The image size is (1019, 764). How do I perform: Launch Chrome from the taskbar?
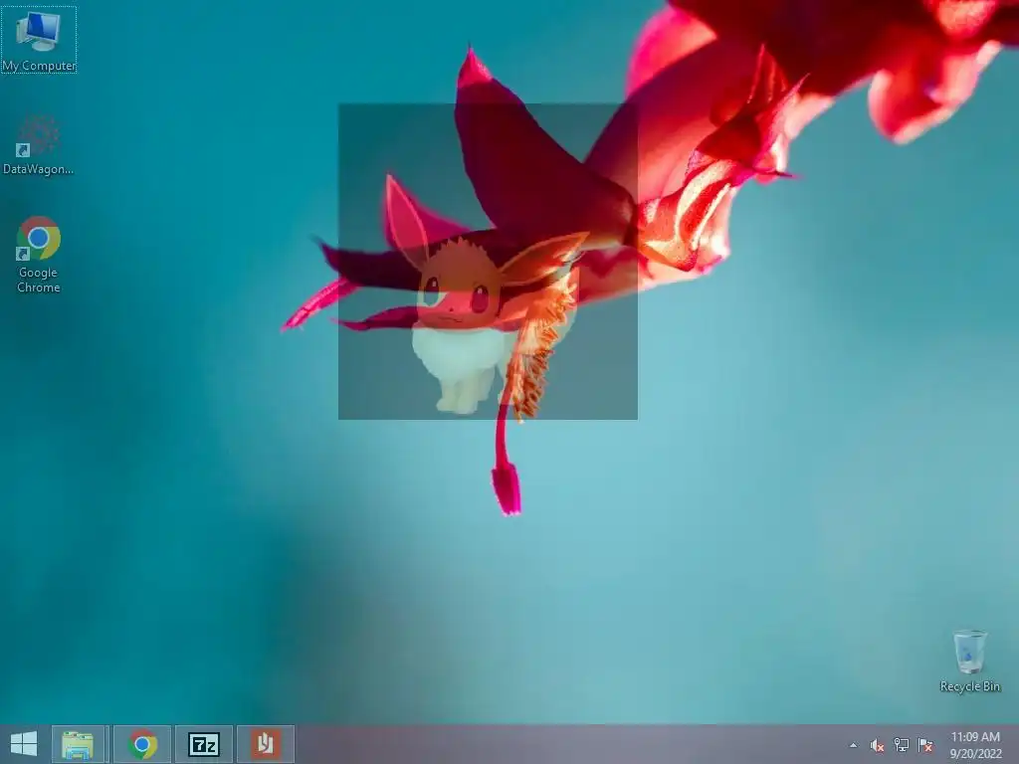[142, 744]
